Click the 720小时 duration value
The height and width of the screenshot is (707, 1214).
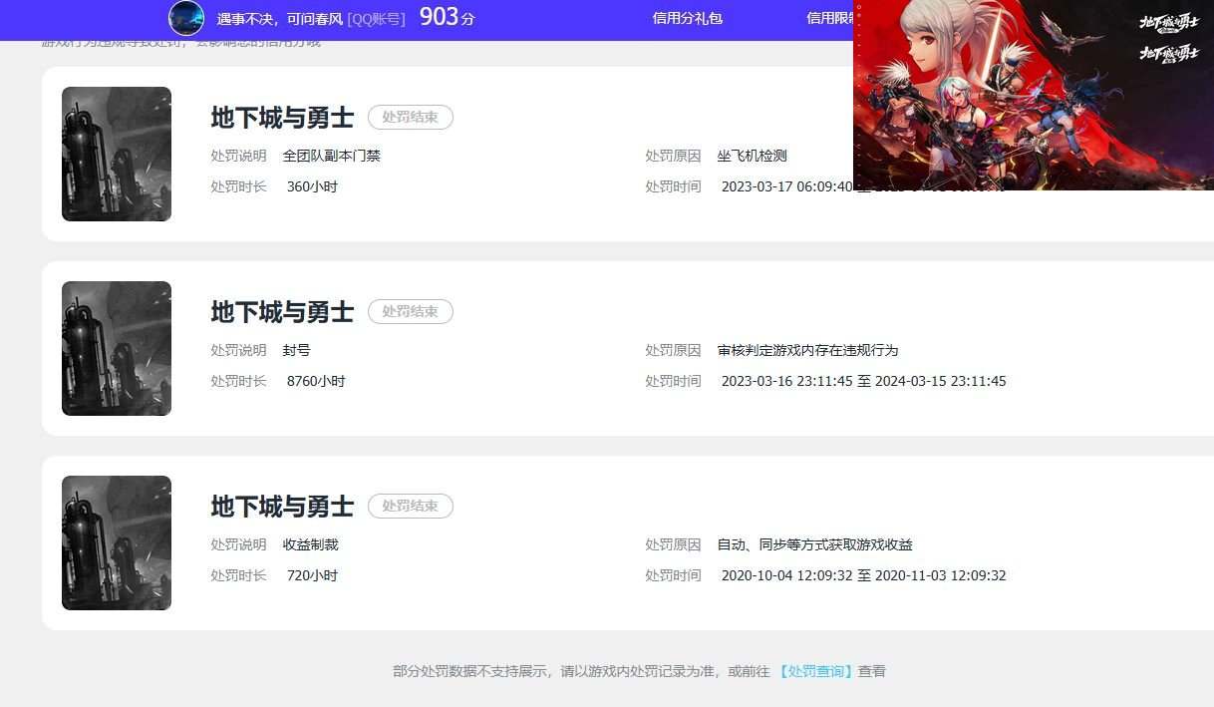coord(312,575)
